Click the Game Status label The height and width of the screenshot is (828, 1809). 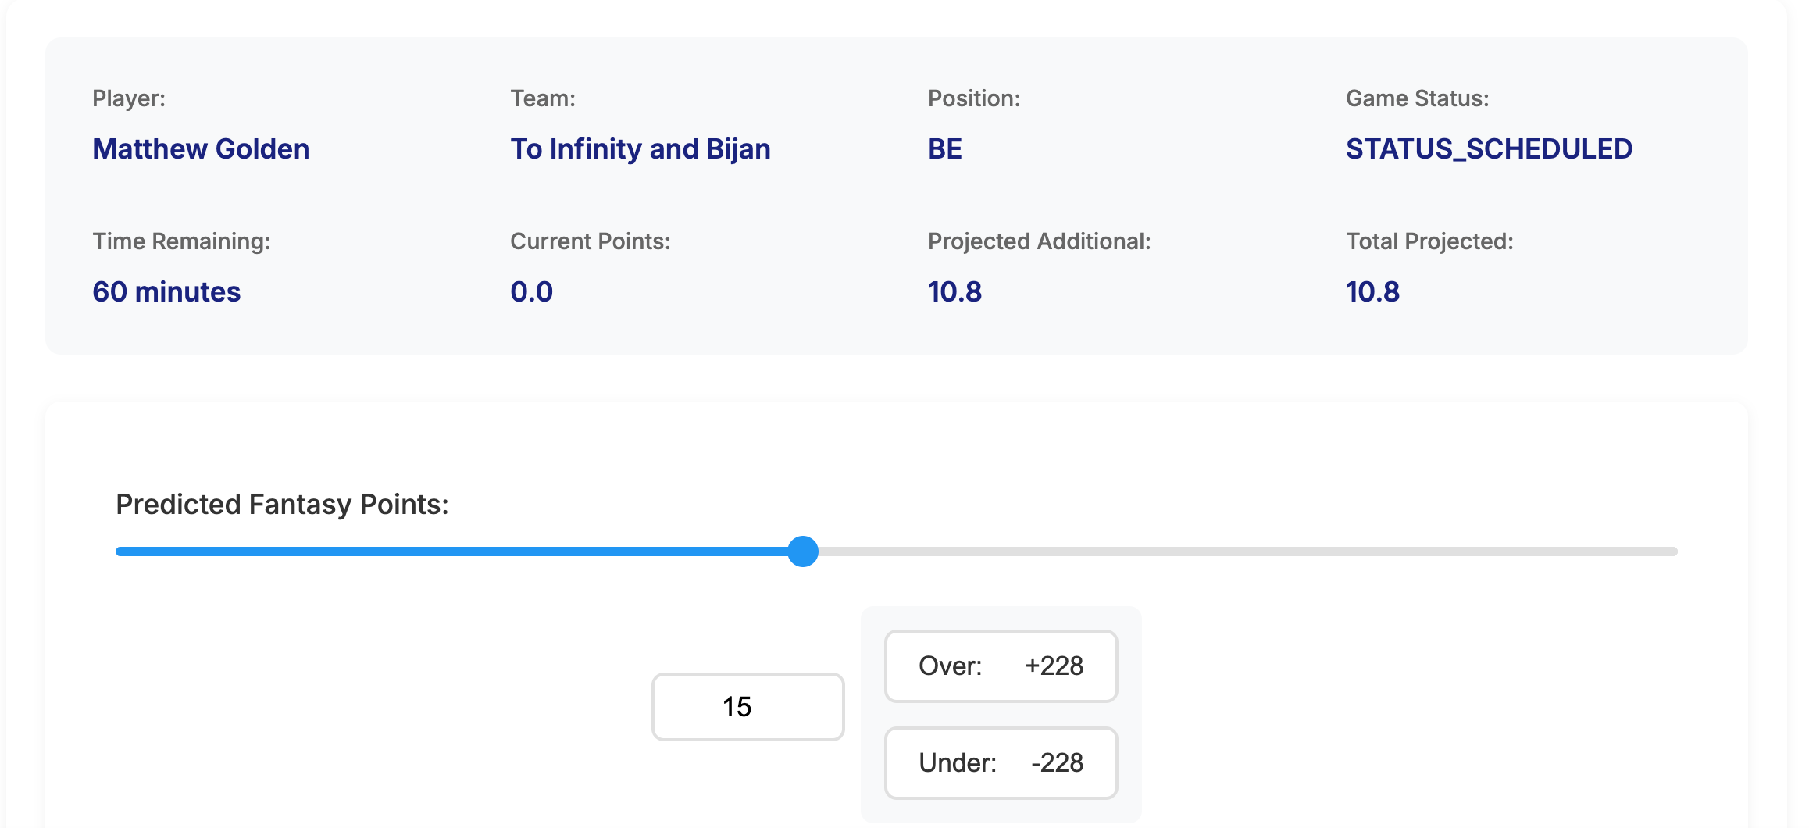pos(1417,98)
